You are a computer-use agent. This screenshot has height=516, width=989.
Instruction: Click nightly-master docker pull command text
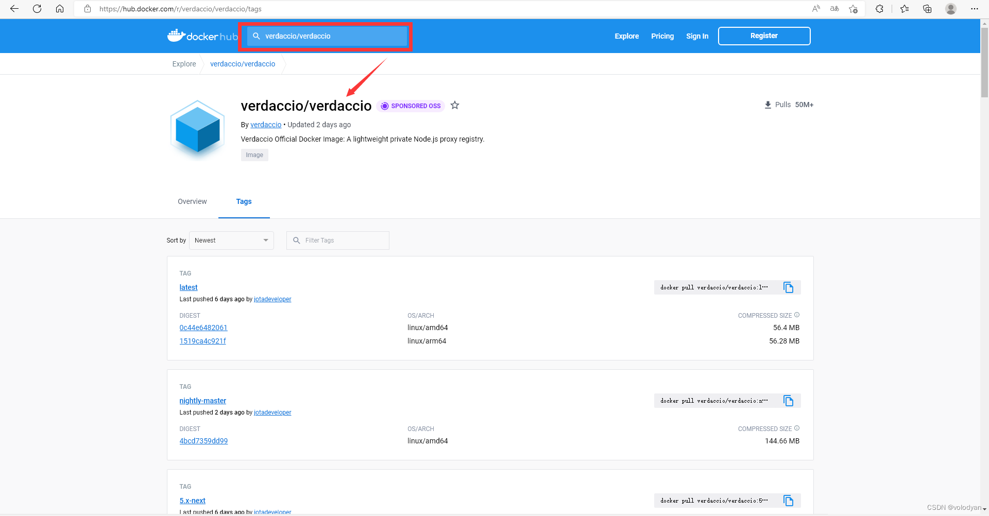coord(714,401)
